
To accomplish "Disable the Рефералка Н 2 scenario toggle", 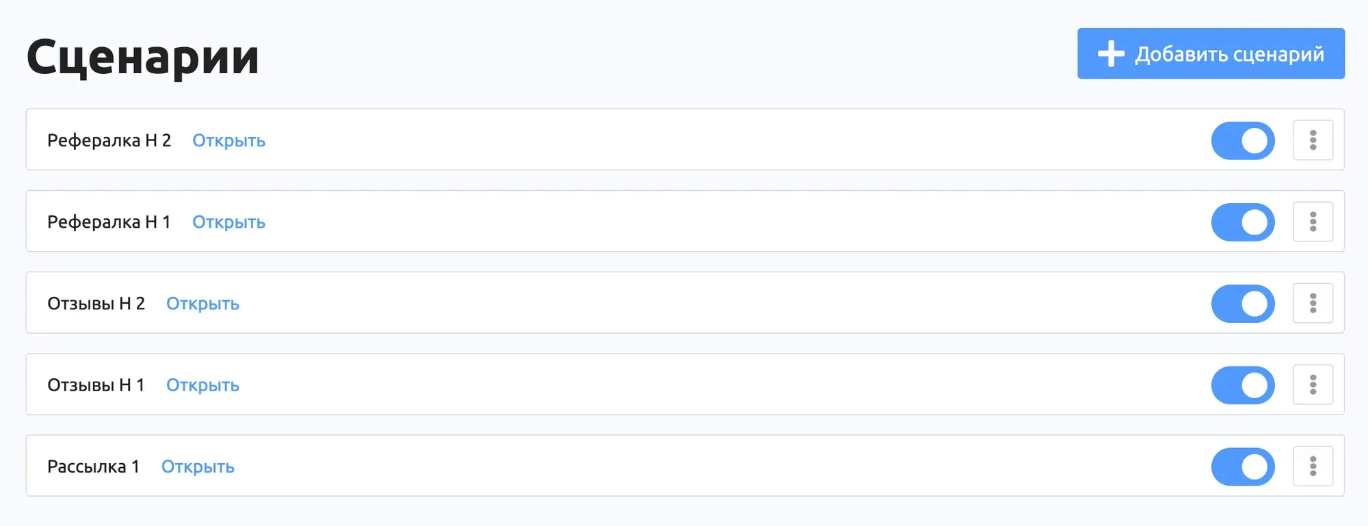I will click(x=1243, y=140).
